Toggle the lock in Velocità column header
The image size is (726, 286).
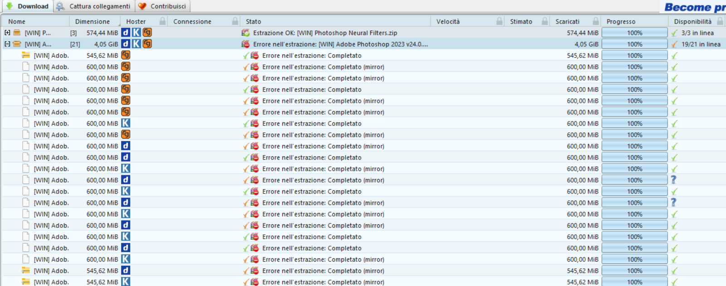coord(500,21)
